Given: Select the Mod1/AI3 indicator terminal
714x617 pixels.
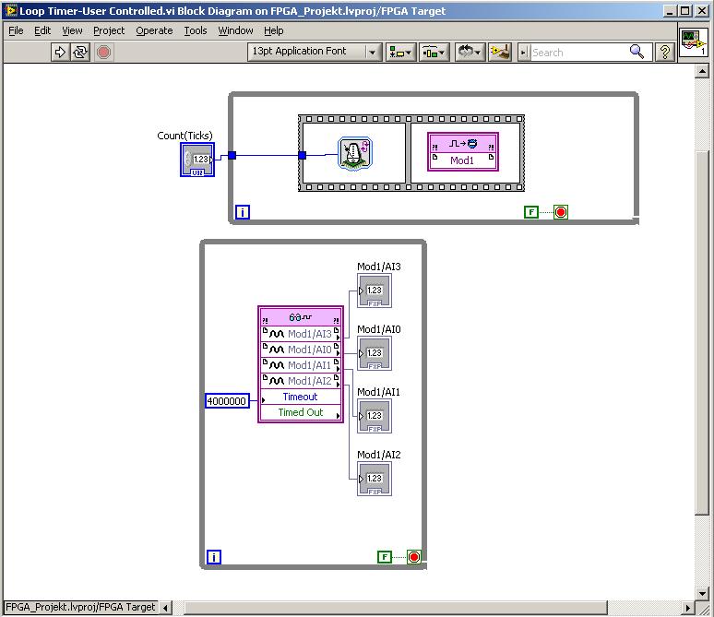Looking at the screenshot, I should (x=375, y=291).
